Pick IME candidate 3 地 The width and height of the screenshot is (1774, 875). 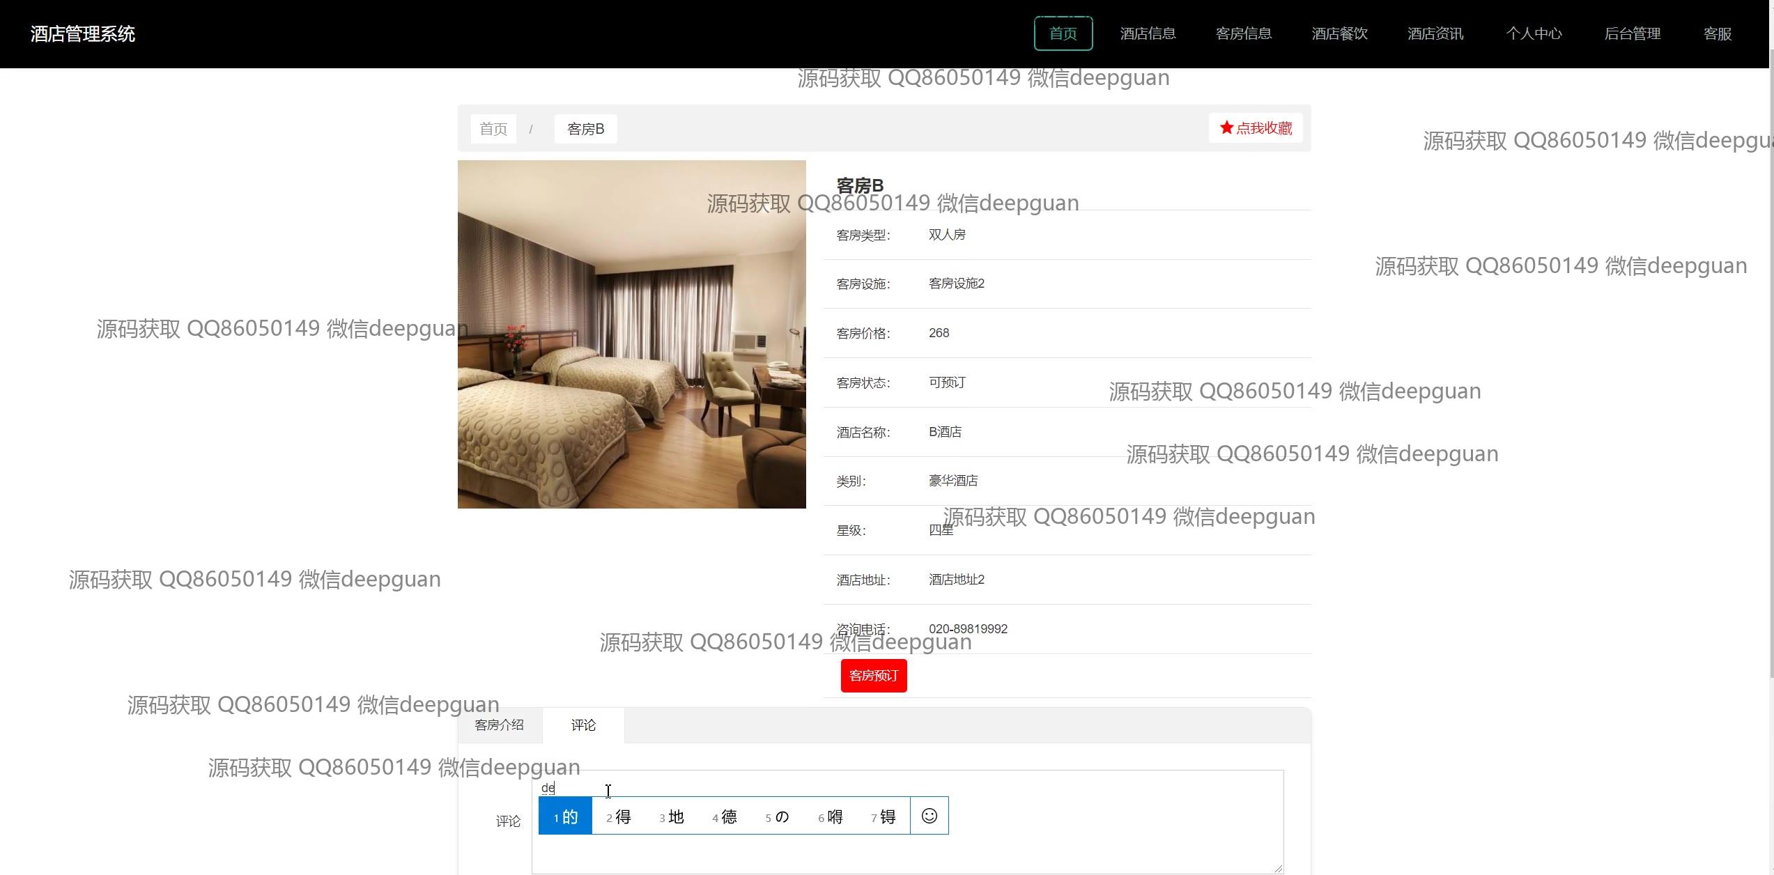(671, 816)
